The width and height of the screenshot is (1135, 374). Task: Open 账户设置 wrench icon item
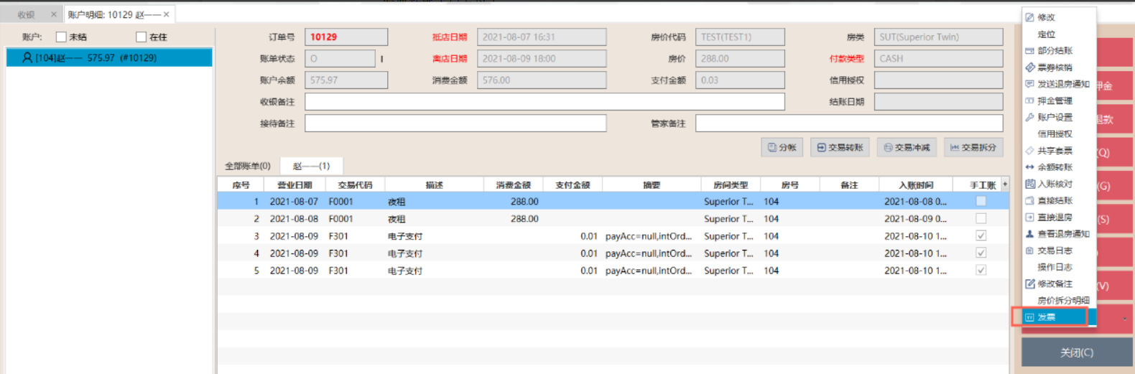click(x=1029, y=117)
